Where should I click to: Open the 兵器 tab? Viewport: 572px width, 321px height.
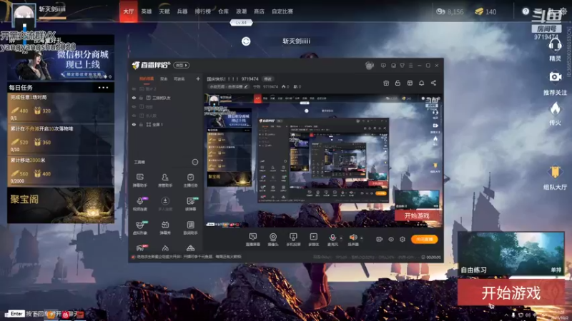pyautogui.click(x=182, y=11)
